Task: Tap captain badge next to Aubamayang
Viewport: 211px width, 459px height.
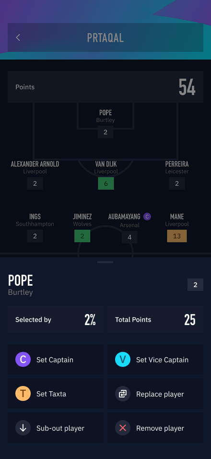Action: 147,217
